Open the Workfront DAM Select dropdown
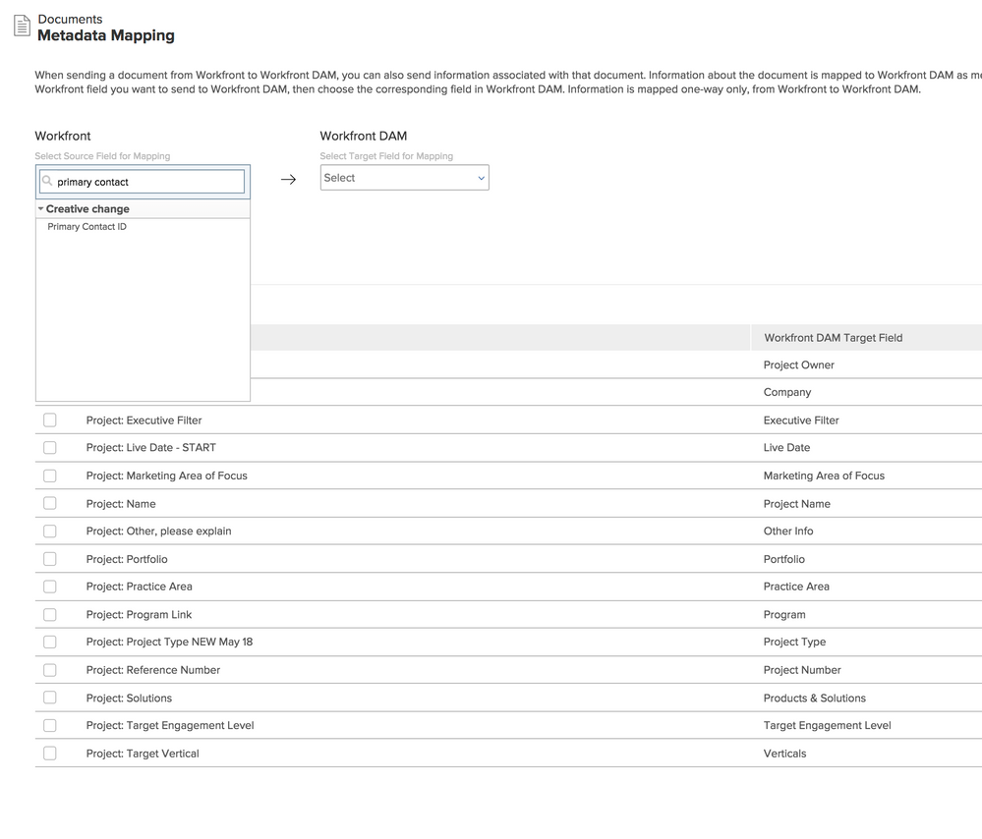The height and width of the screenshot is (839, 982). (404, 178)
